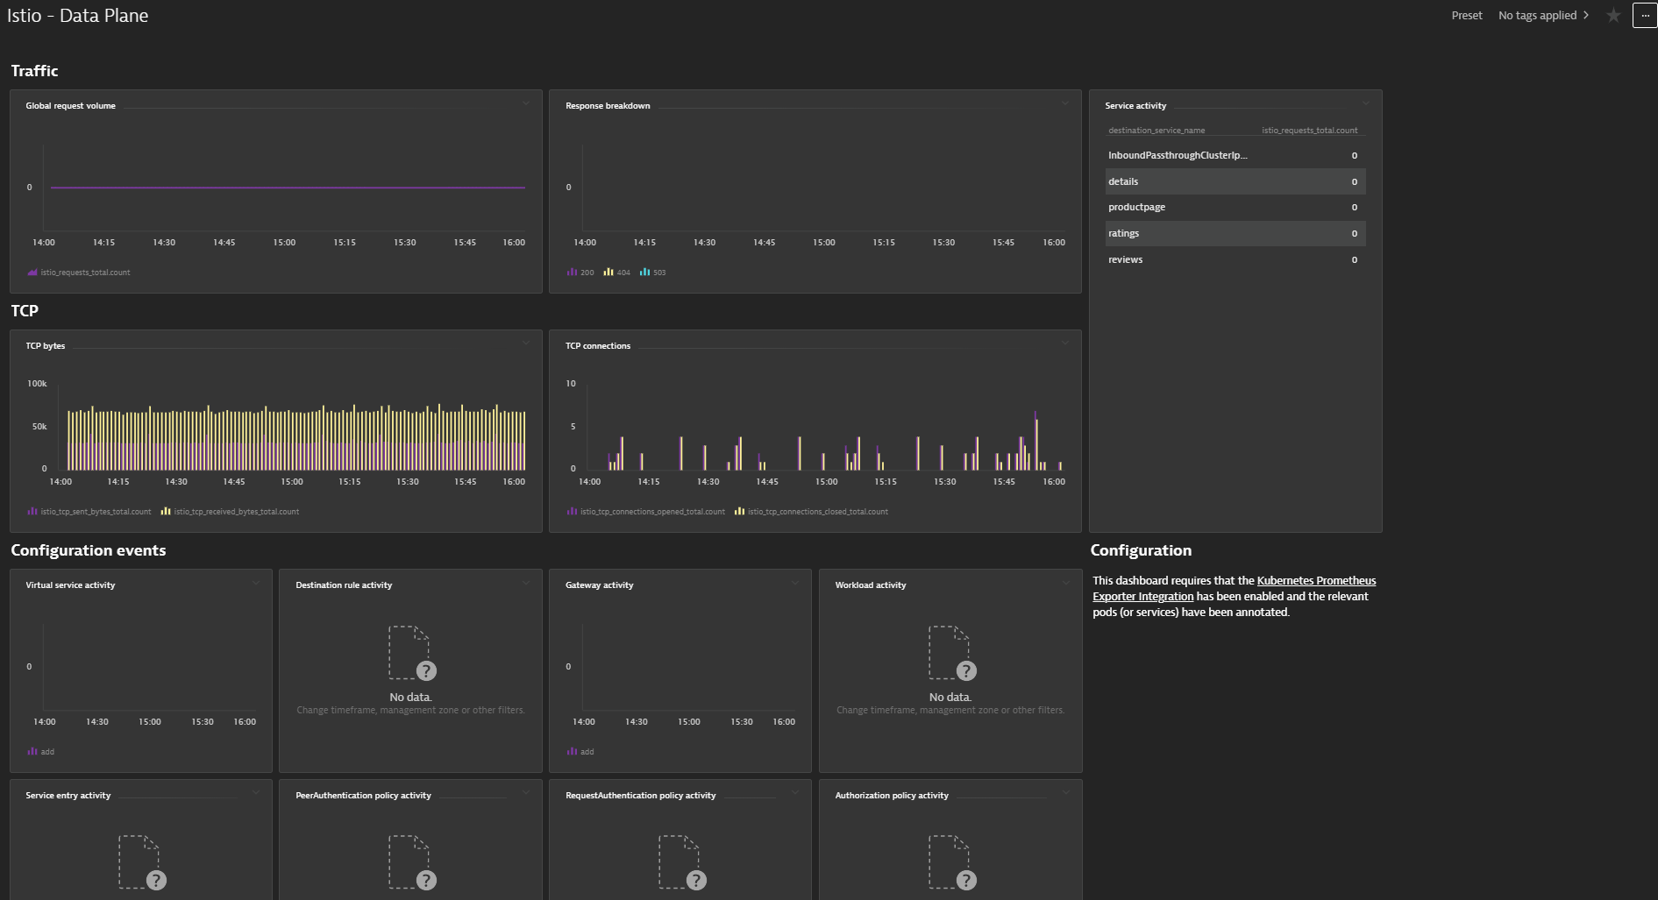Select the Preset label
The height and width of the screenshot is (900, 1658).
point(1466,15)
